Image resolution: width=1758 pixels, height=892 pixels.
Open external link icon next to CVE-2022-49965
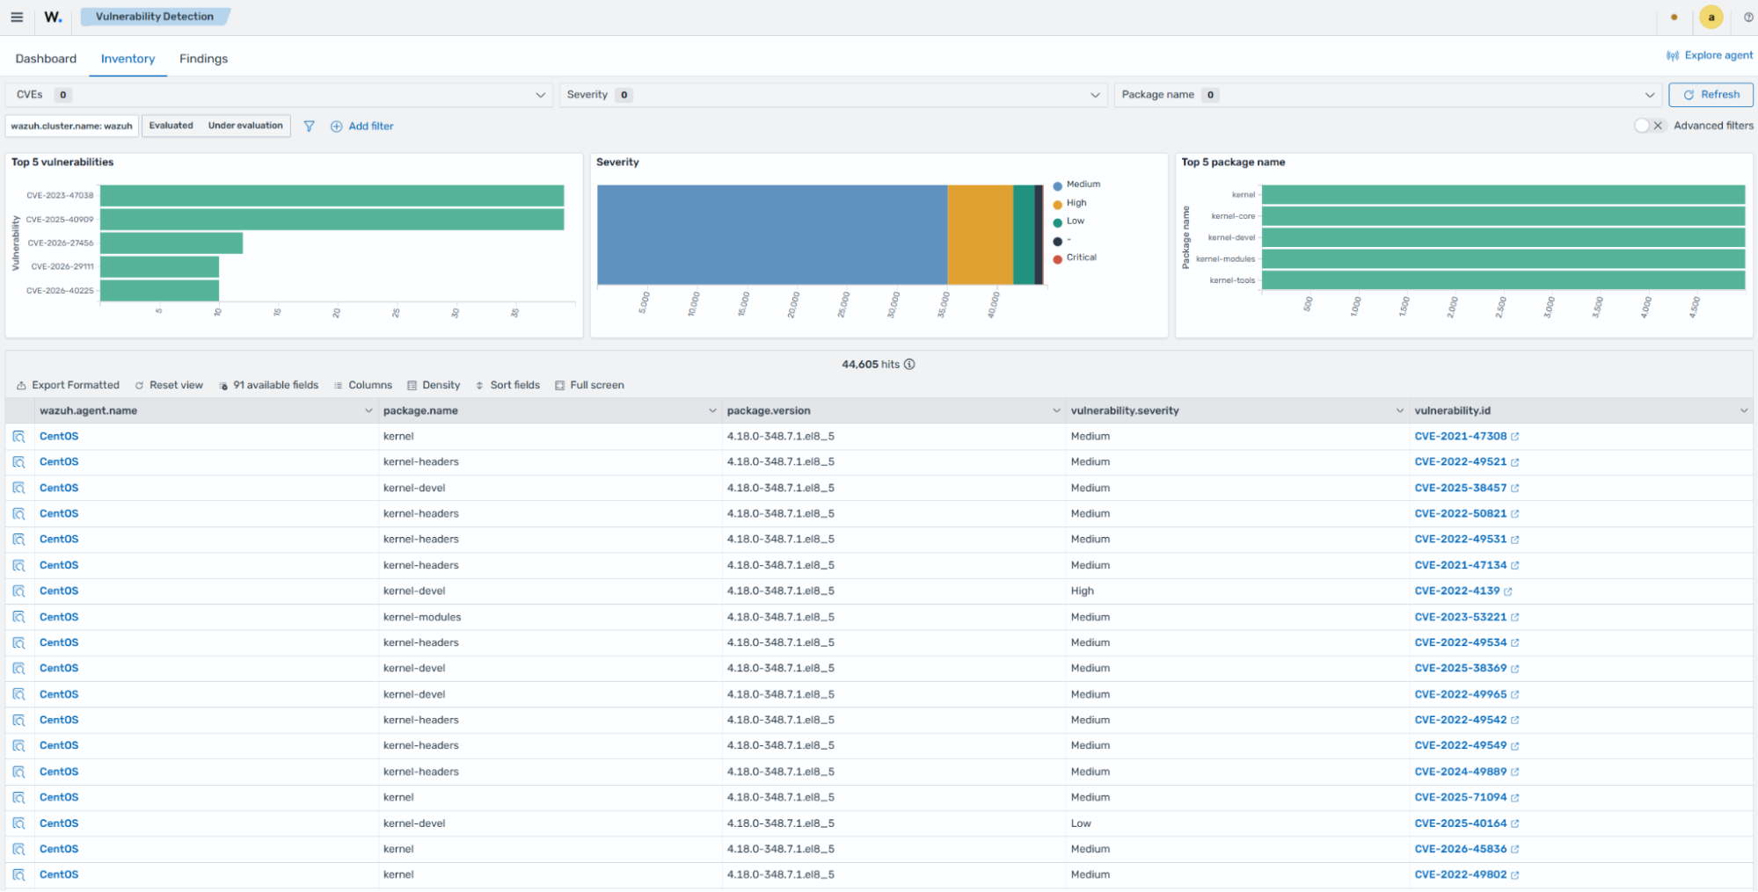point(1514,695)
